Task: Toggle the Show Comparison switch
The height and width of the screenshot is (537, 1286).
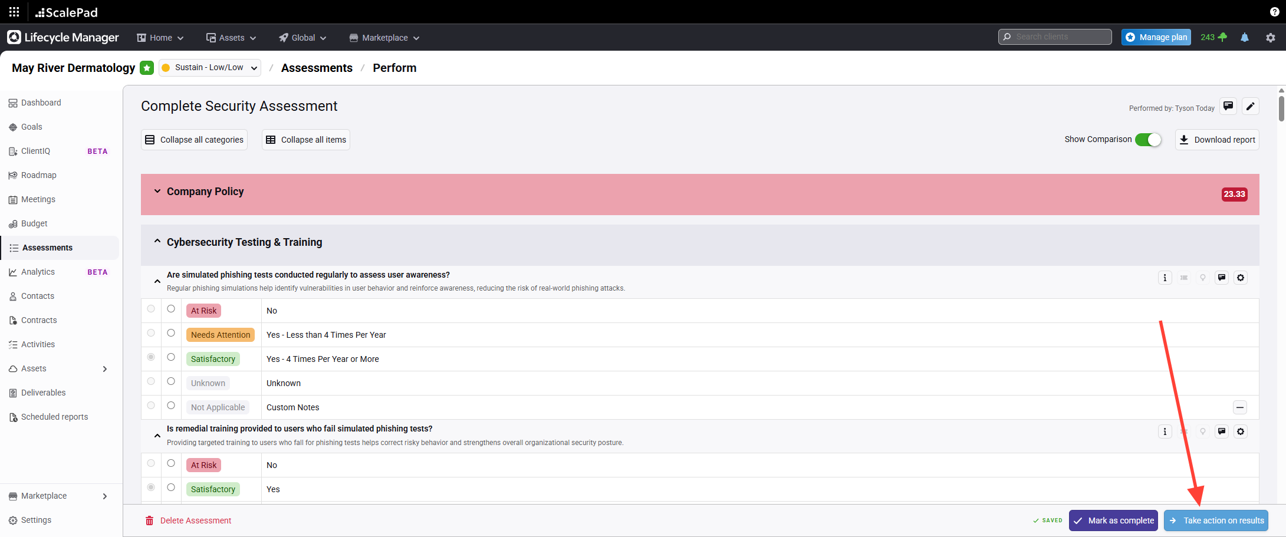Action: pyautogui.click(x=1147, y=140)
